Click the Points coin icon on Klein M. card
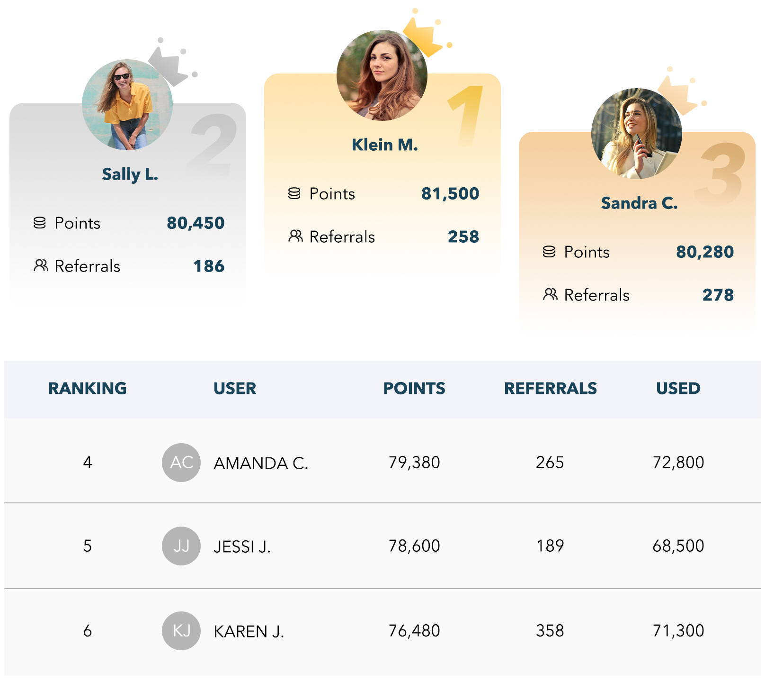 [x=294, y=193]
